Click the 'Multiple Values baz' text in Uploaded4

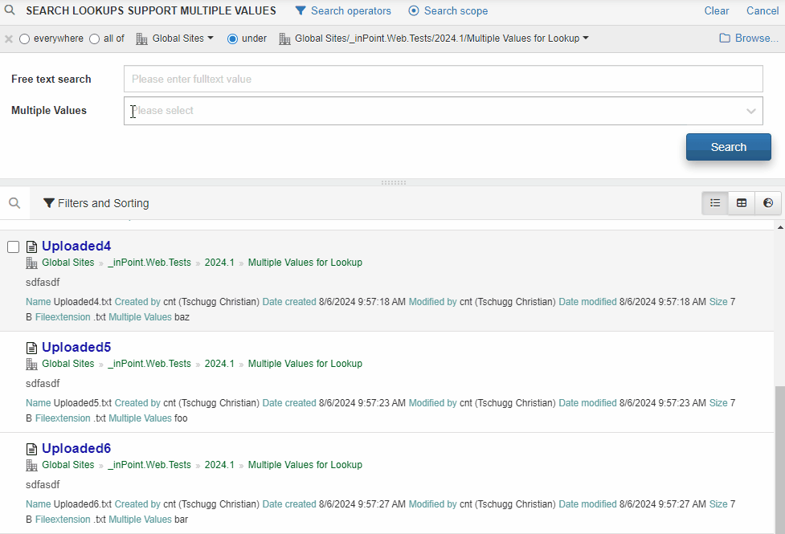149,317
